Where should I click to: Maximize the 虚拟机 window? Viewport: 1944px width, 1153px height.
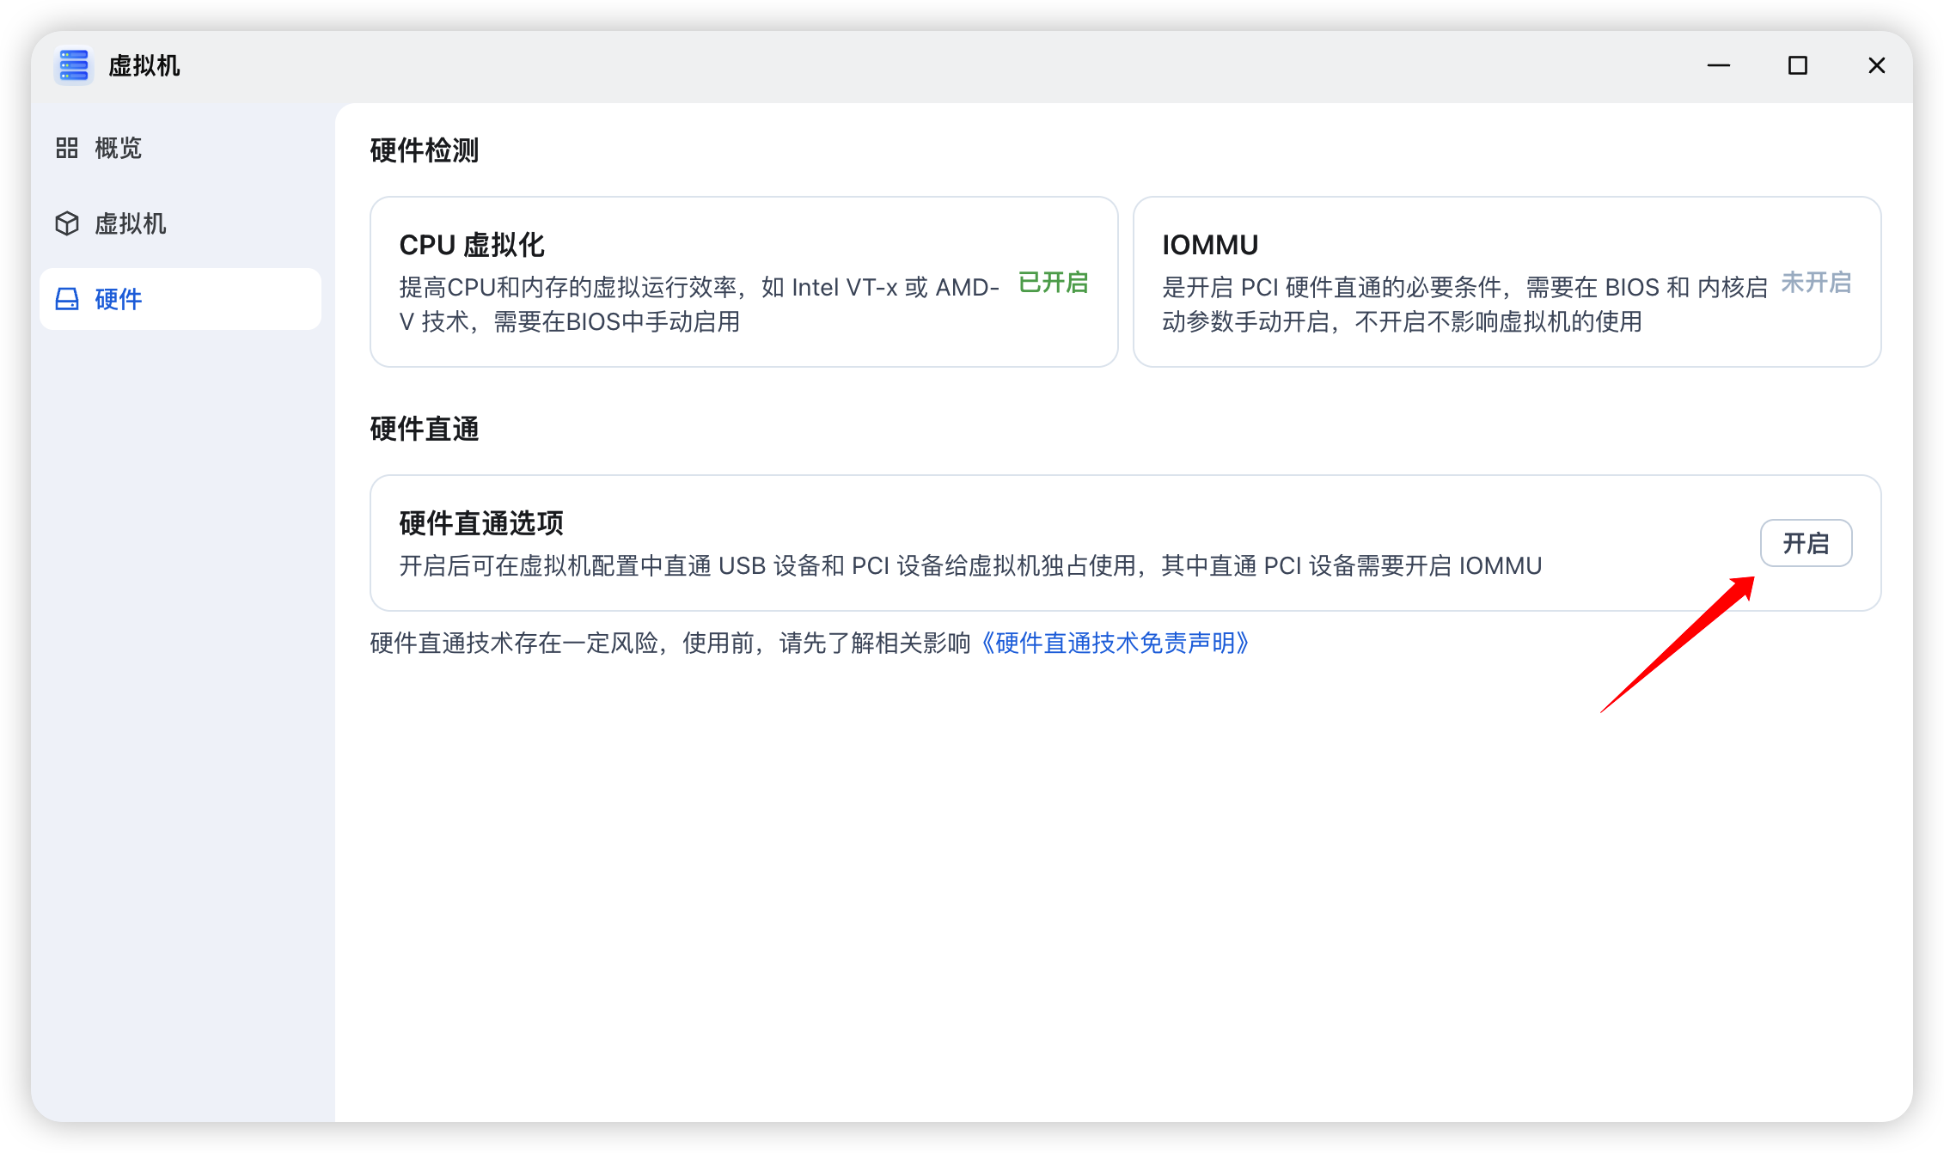click(x=1798, y=66)
